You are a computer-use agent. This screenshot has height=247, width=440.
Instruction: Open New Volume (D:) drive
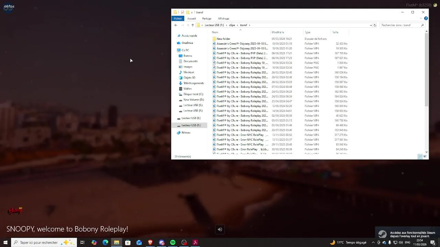pyautogui.click(x=191, y=99)
